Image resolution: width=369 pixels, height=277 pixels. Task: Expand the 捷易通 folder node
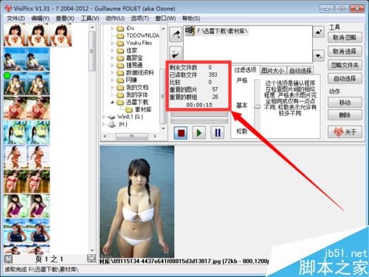click(112, 65)
